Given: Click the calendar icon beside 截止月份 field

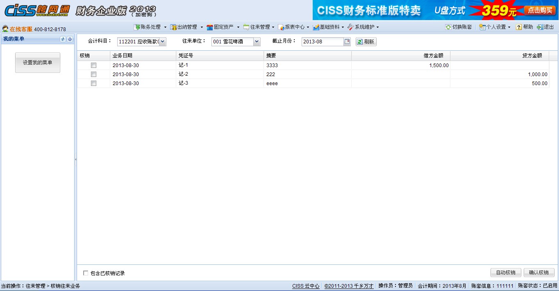Looking at the screenshot, I should (347, 41).
